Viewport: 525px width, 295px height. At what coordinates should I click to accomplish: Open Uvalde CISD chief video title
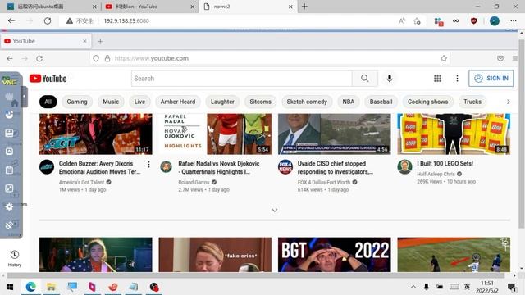click(336, 167)
